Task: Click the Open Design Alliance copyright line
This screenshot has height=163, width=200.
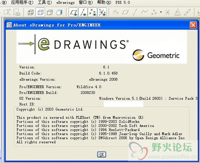Action: click(x=101, y=138)
